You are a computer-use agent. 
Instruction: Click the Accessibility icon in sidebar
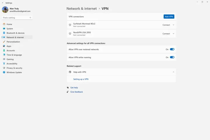pos(4,64)
